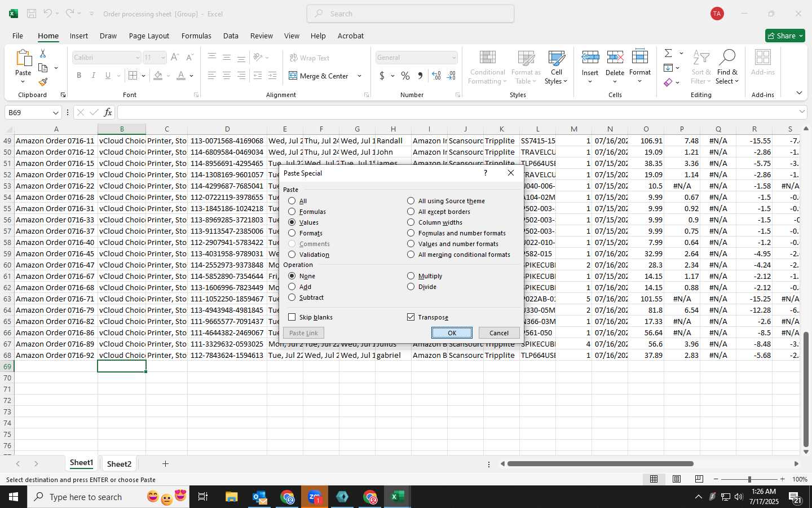Click Center align text icon
The image size is (812, 508).
coord(227,76)
